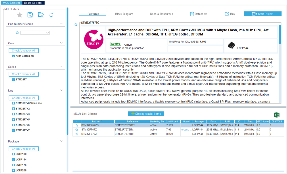
Task: Click the horizontal scrollbar below the MCU list
Action: [178, 171]
